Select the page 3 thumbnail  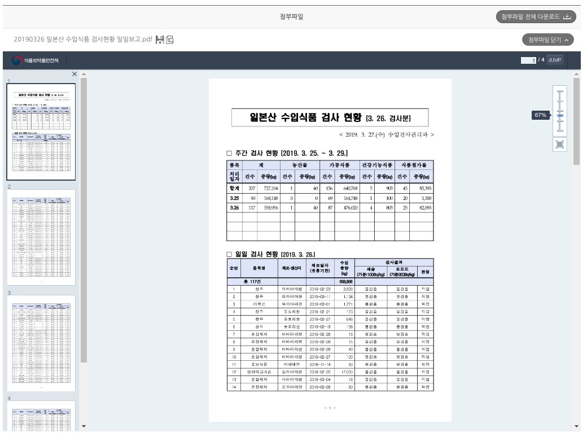pyautogui.click(x=41, y=343)
